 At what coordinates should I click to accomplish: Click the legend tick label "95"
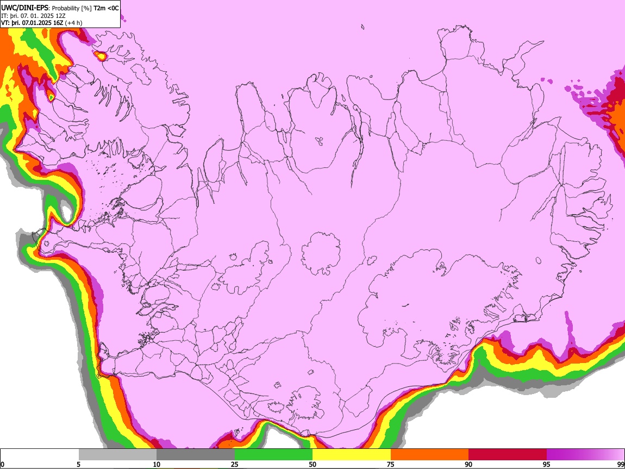tap(547, 465)
